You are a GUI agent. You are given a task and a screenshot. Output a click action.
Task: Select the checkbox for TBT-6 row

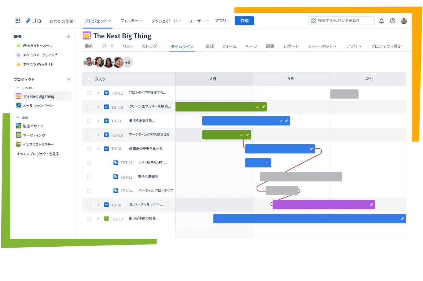click(x=89, y=149)
